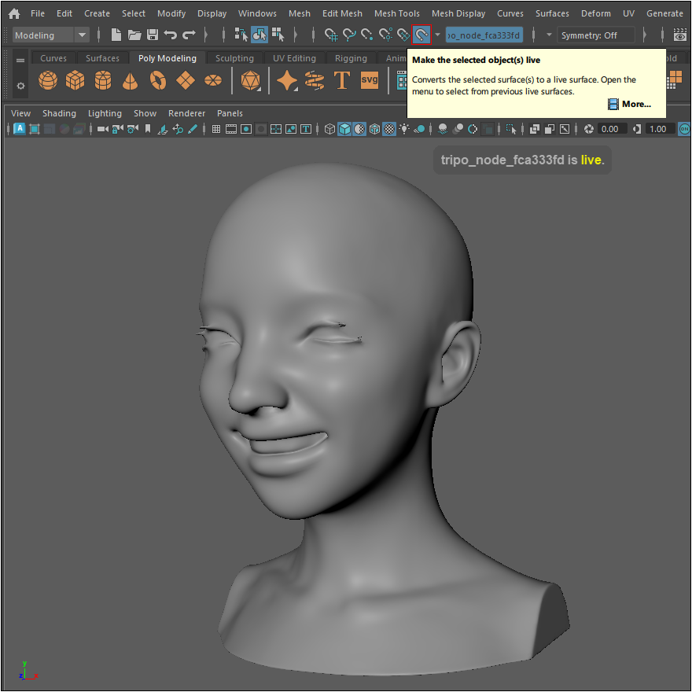Image resolution: width=692 pixels, height=692 pixels.
Task: Expand the live surface history arrow
Action: pos(438,35)
